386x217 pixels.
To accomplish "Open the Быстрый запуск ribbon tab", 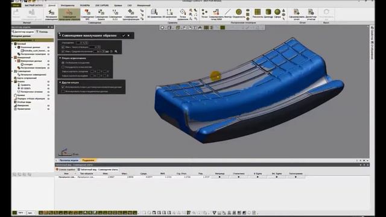I will click(34, 5).
